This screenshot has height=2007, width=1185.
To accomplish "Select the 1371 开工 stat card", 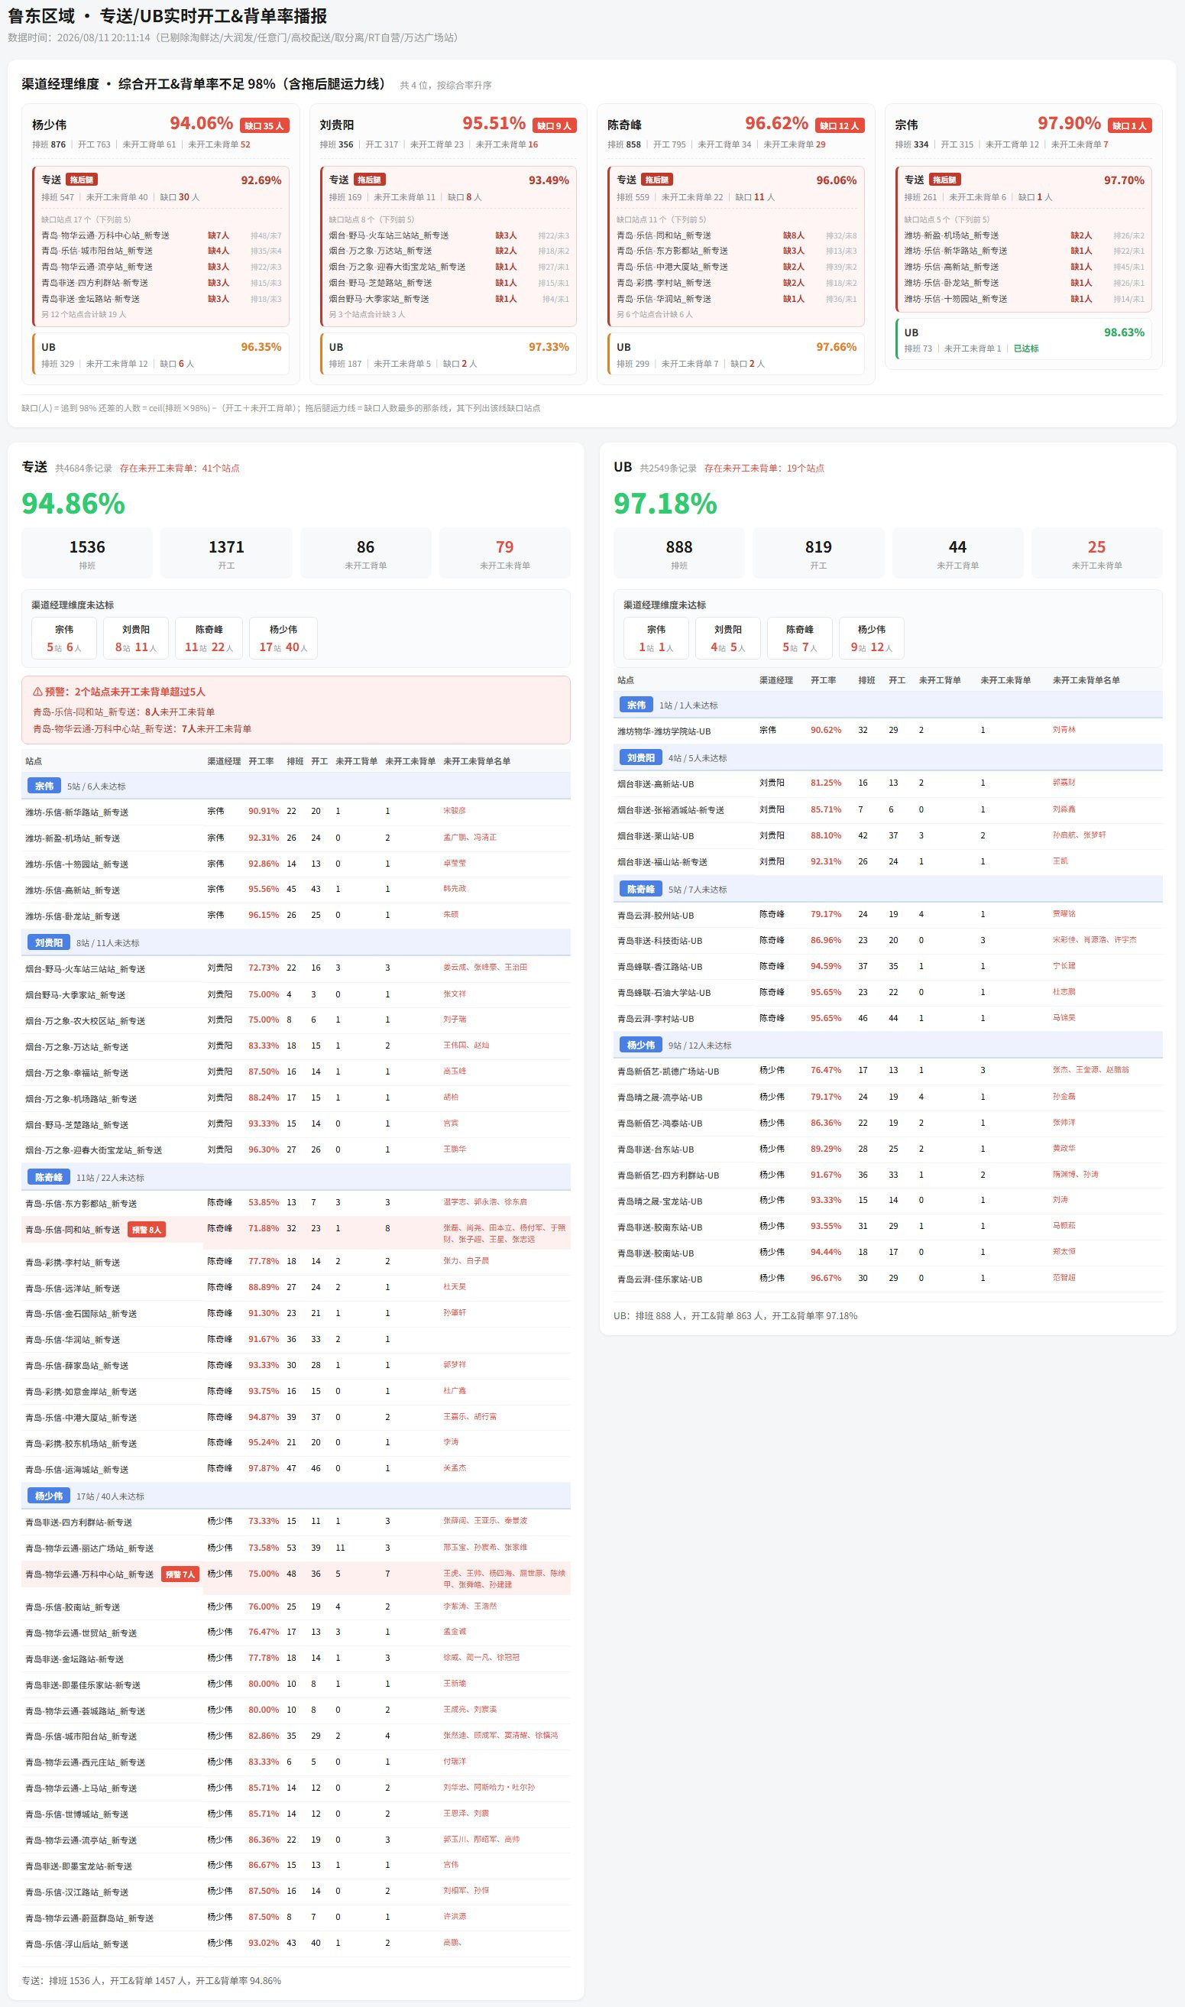I will pyautogui.click(x=227, y=553).
